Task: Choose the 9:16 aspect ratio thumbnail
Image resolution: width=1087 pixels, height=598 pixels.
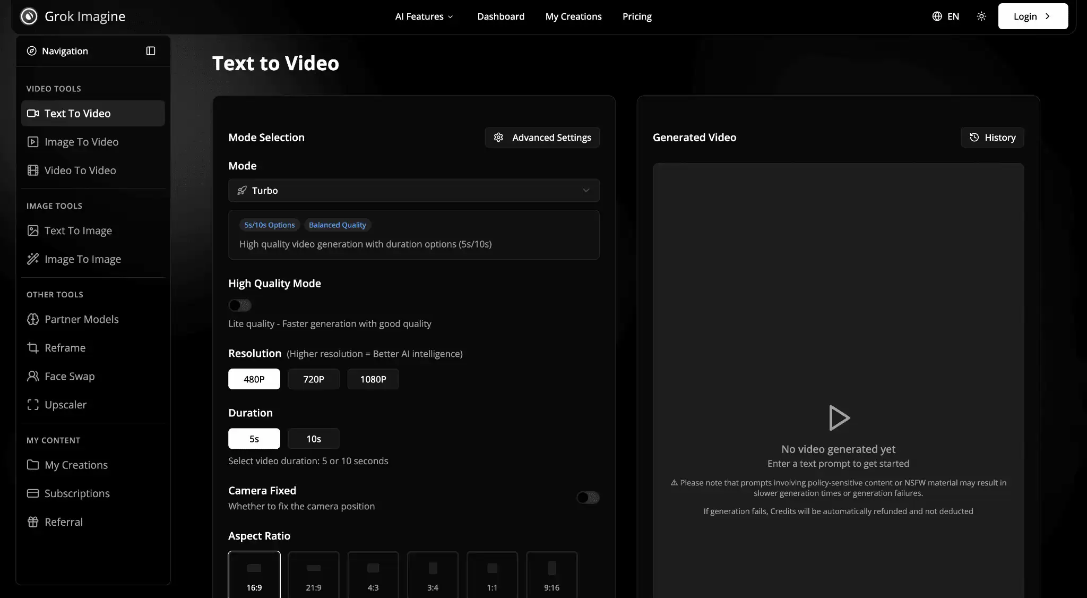Action: pyautogui.click(x=551, y=575)
